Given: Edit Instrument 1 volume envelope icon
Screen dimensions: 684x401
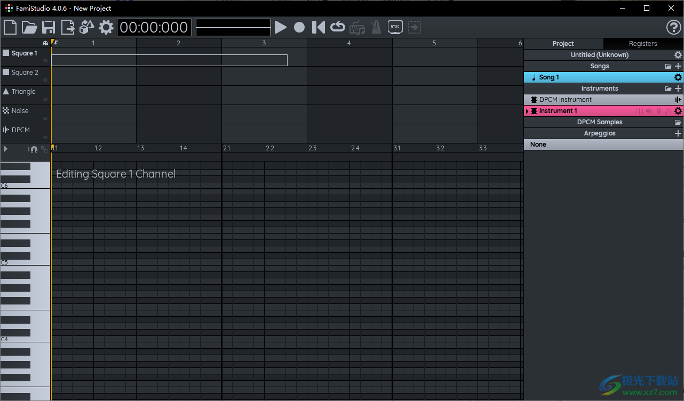Looking at the screenshot, I should (x=649, y=111).
